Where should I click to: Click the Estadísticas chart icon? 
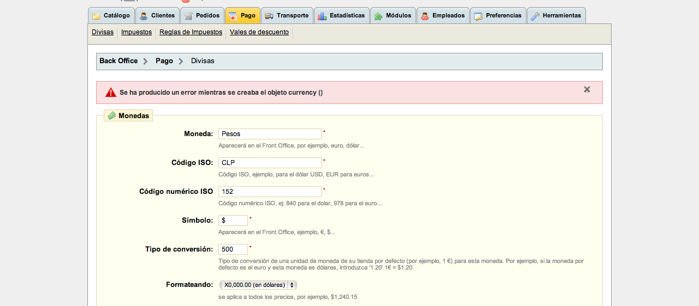[x=322, y=16]
